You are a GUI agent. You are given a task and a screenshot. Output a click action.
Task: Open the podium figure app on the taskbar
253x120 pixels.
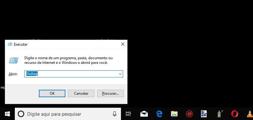pos(220,114)
